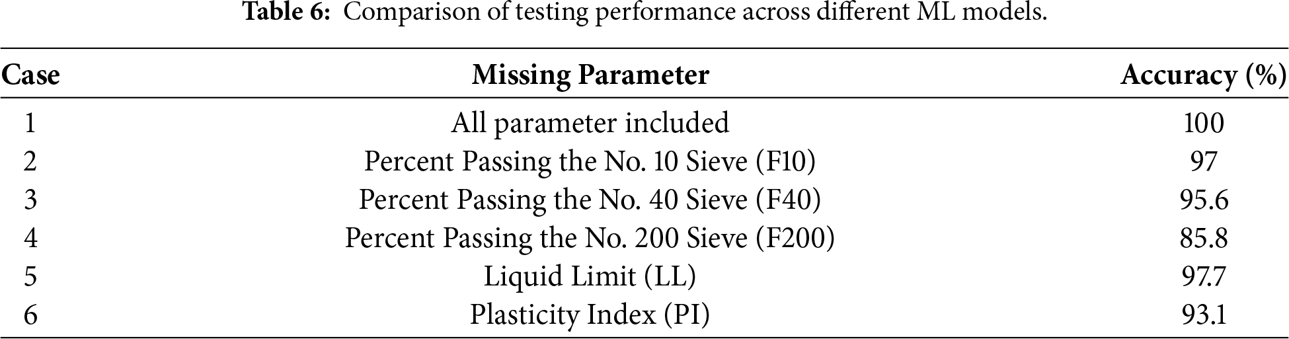Select the "Plasticity Index (PI)" cell
This screenshot has width=1289, height=339.
[590, 315]
